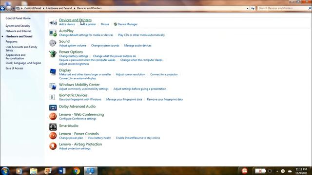This screenshot has width=312, height=175.
Task: Launch Google Chrome from taskbar
Action: (77, 171)
